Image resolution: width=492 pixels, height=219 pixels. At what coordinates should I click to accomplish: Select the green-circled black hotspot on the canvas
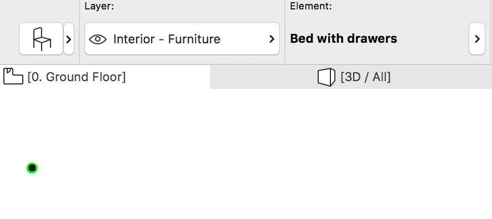tap(32, 168)
